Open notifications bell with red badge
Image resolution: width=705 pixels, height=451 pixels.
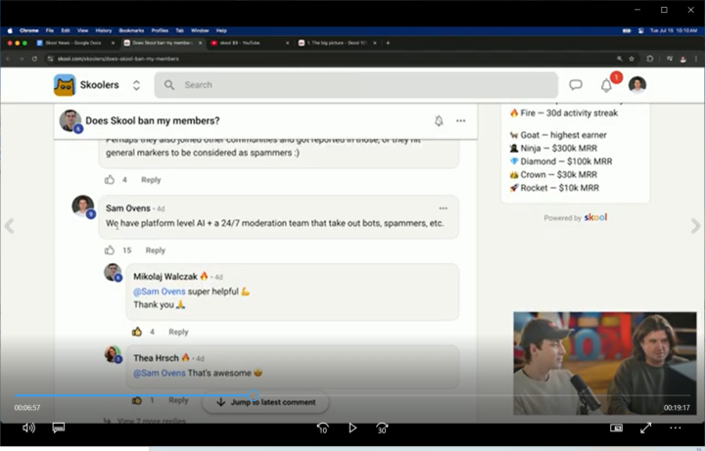click(x=606, y=85)
